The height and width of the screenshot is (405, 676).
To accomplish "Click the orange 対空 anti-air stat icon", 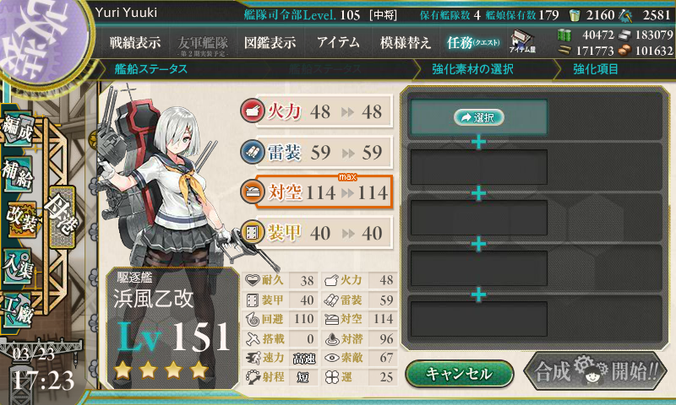I will [252, 192].
